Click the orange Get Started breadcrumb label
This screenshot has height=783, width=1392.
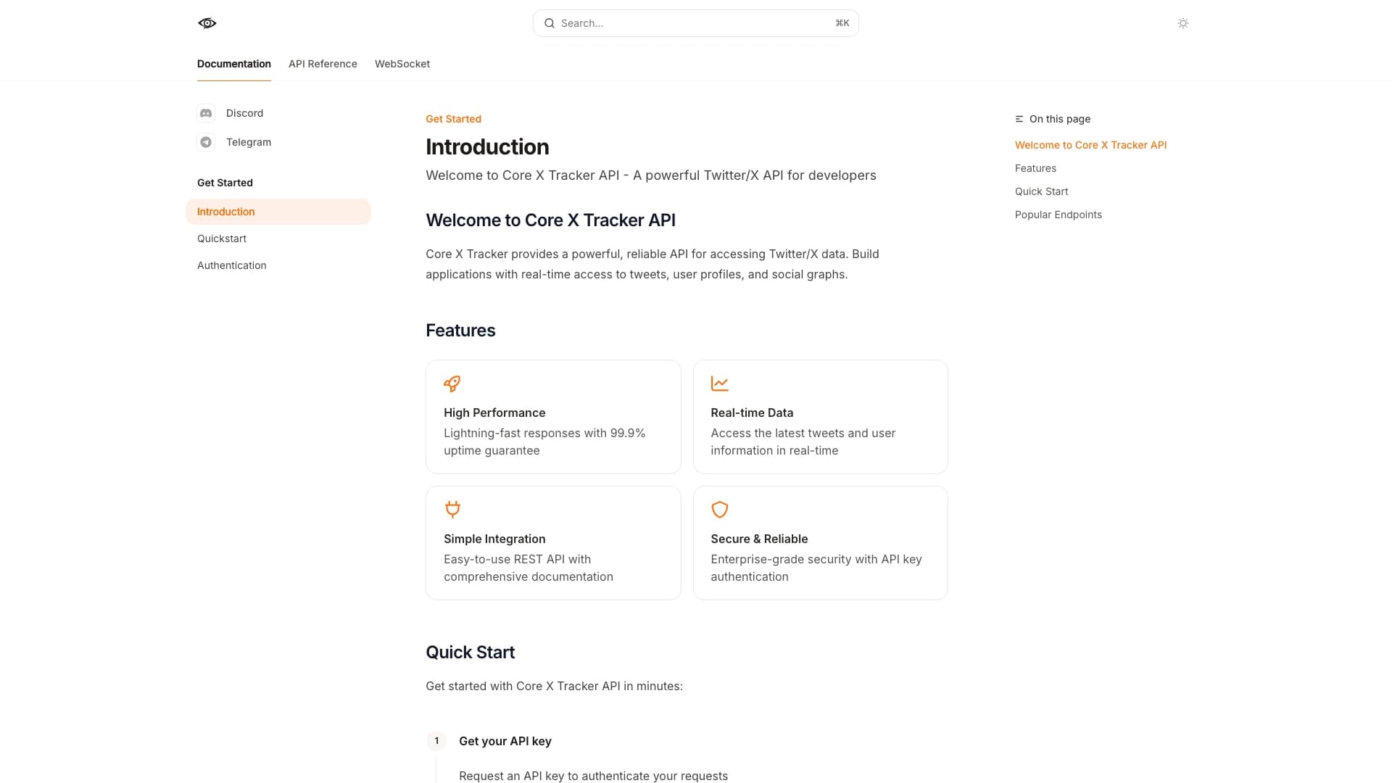tap(453, 119)
